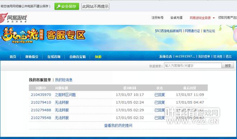This screenshot has width=237, height=139.
Task: Open ticket ID 210279488
Action: click(x=41, y=110)
